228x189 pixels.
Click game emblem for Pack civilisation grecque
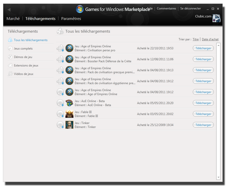point(70,70)
